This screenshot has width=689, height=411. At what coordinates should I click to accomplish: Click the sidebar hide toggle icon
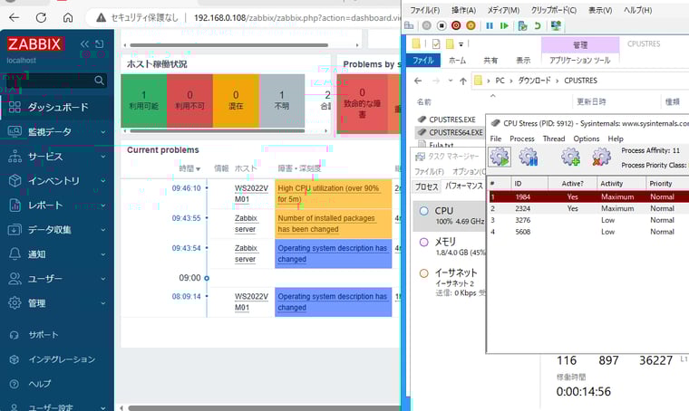(x=100, y=43)
